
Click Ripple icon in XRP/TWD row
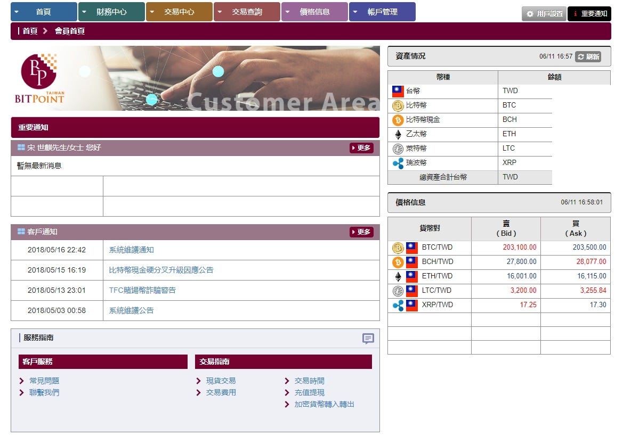(398, 305)
